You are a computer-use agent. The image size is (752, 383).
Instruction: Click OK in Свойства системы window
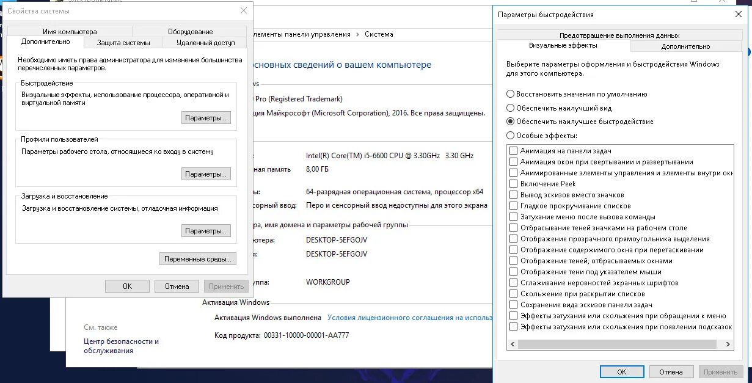point(127,286)
